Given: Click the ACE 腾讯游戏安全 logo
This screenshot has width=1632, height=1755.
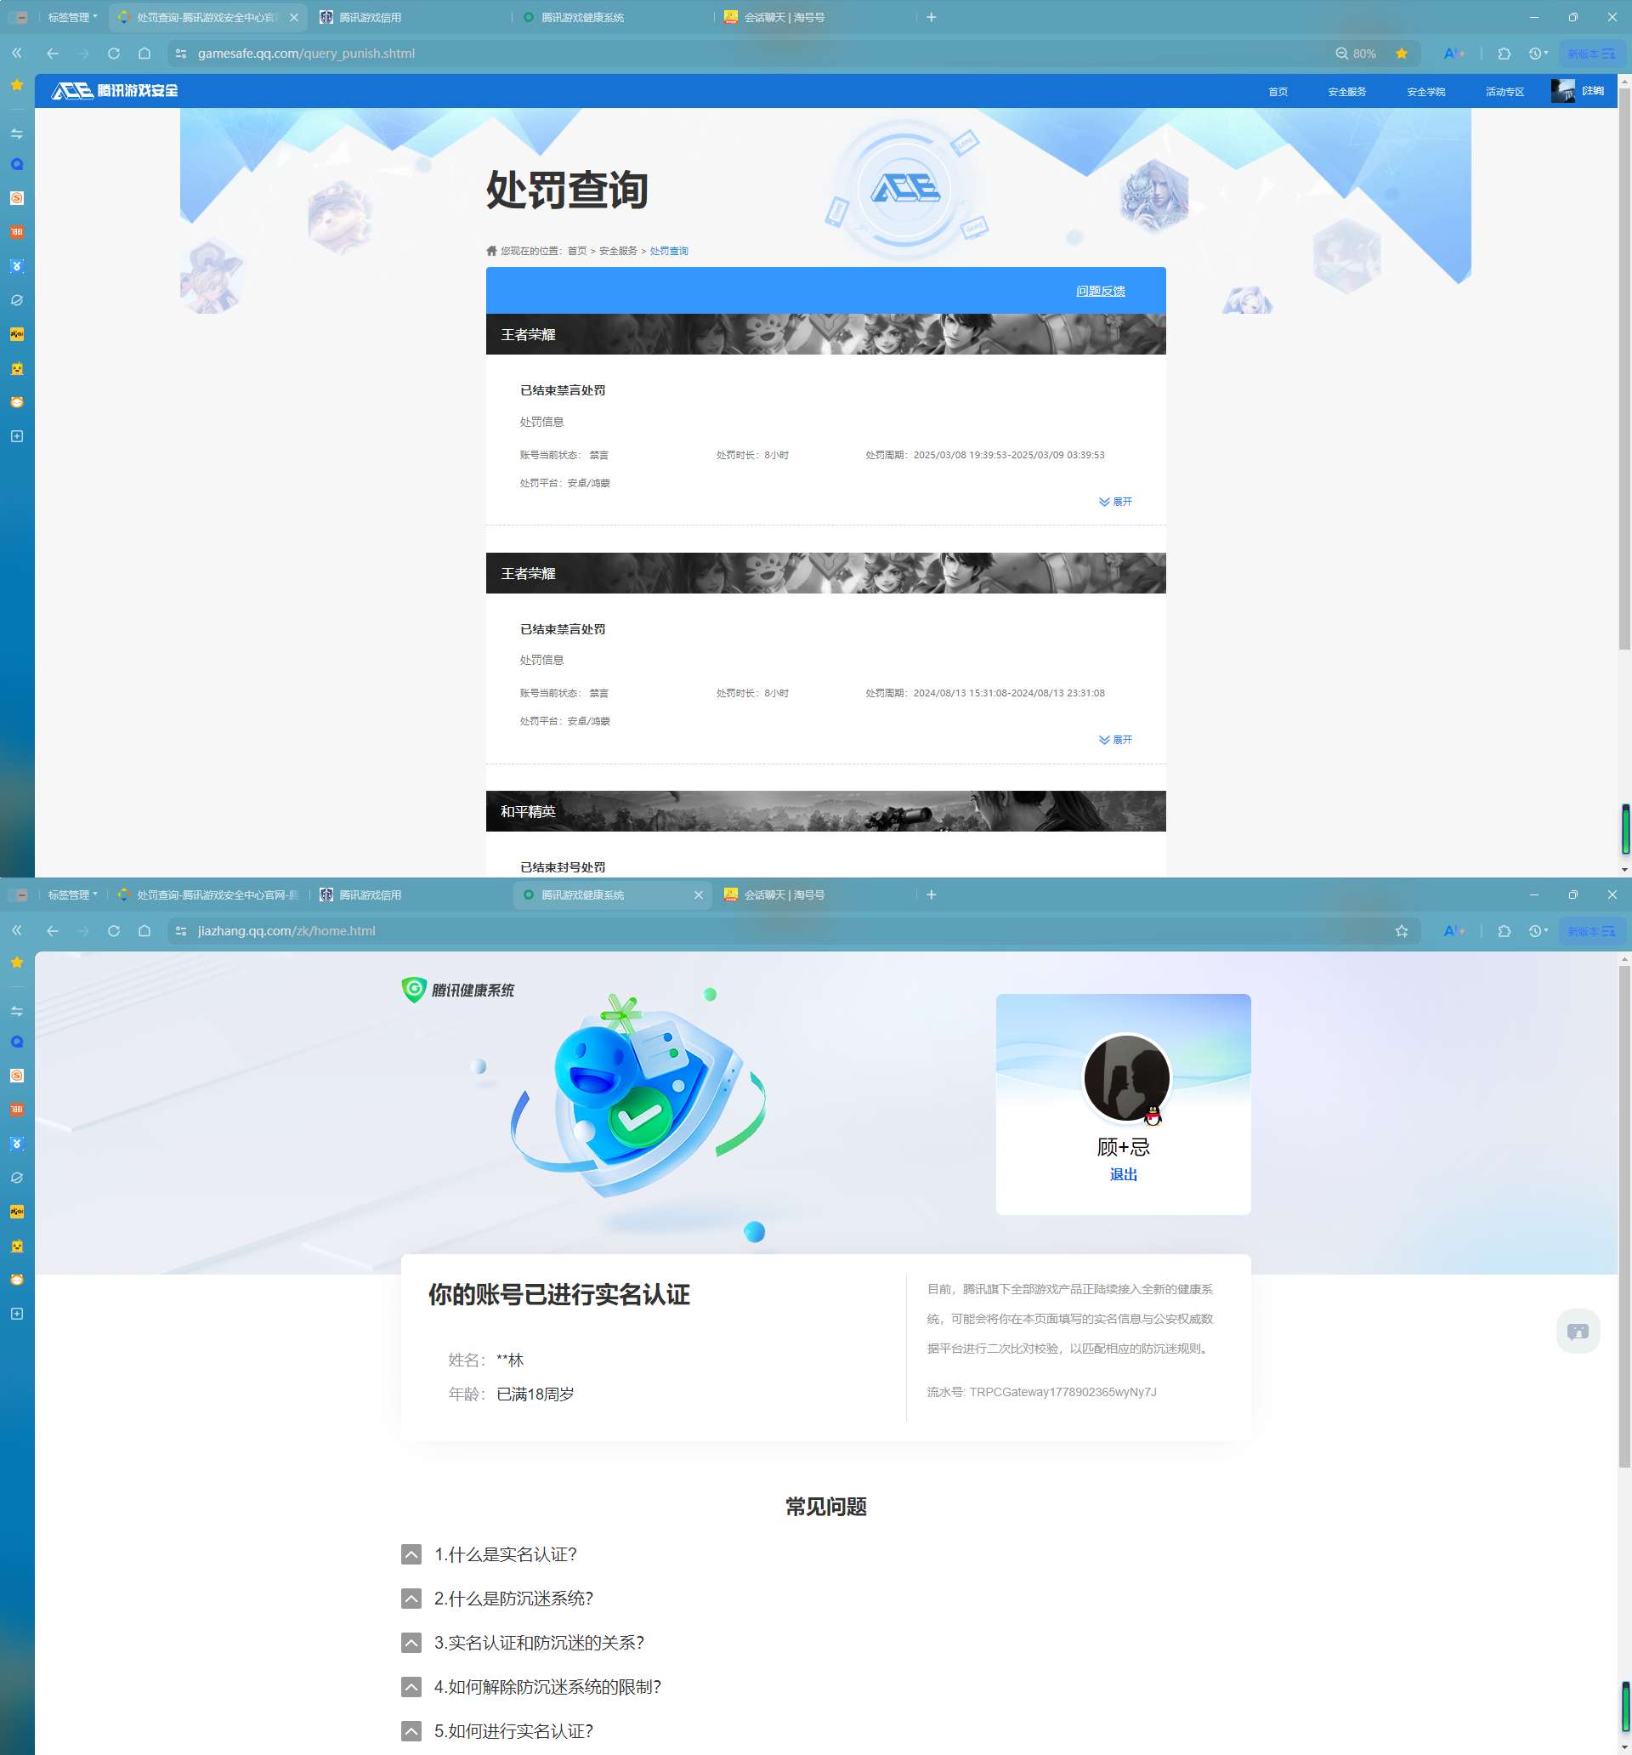Looking at the screenshot, I should pos(115,91).
